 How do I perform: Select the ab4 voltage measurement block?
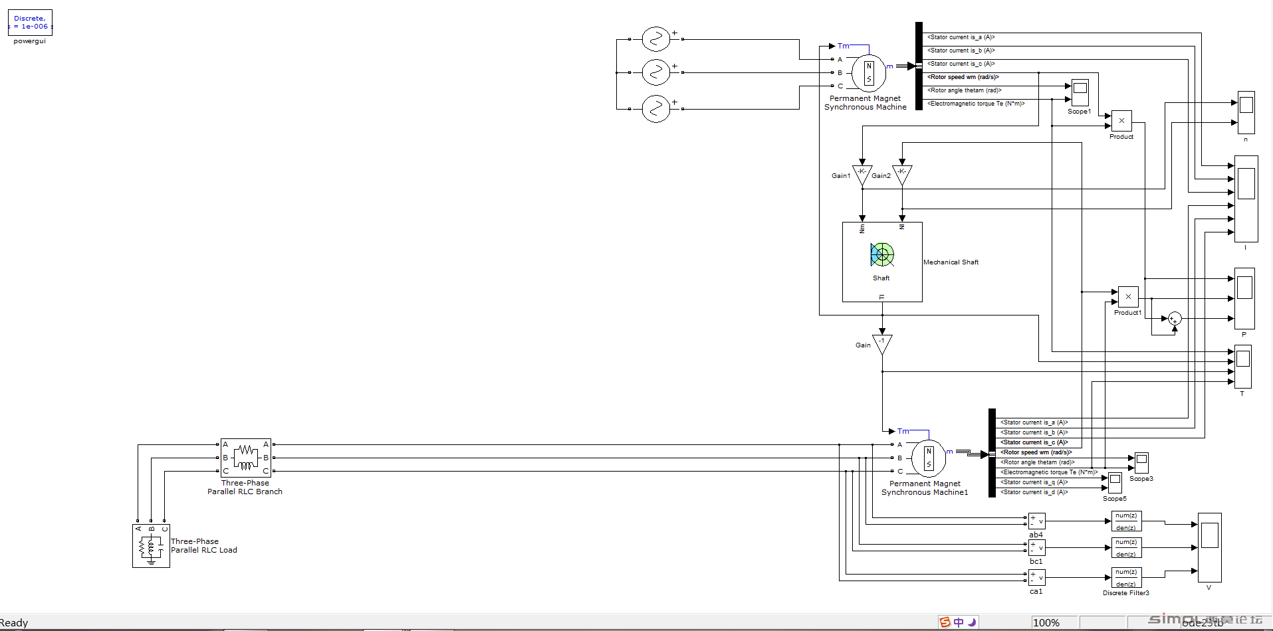(x=1036, y=521)
